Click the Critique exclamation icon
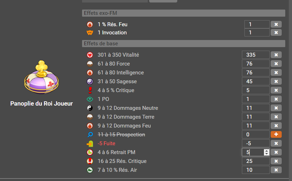The image size is (292, 181). click(x=90, y=90)
